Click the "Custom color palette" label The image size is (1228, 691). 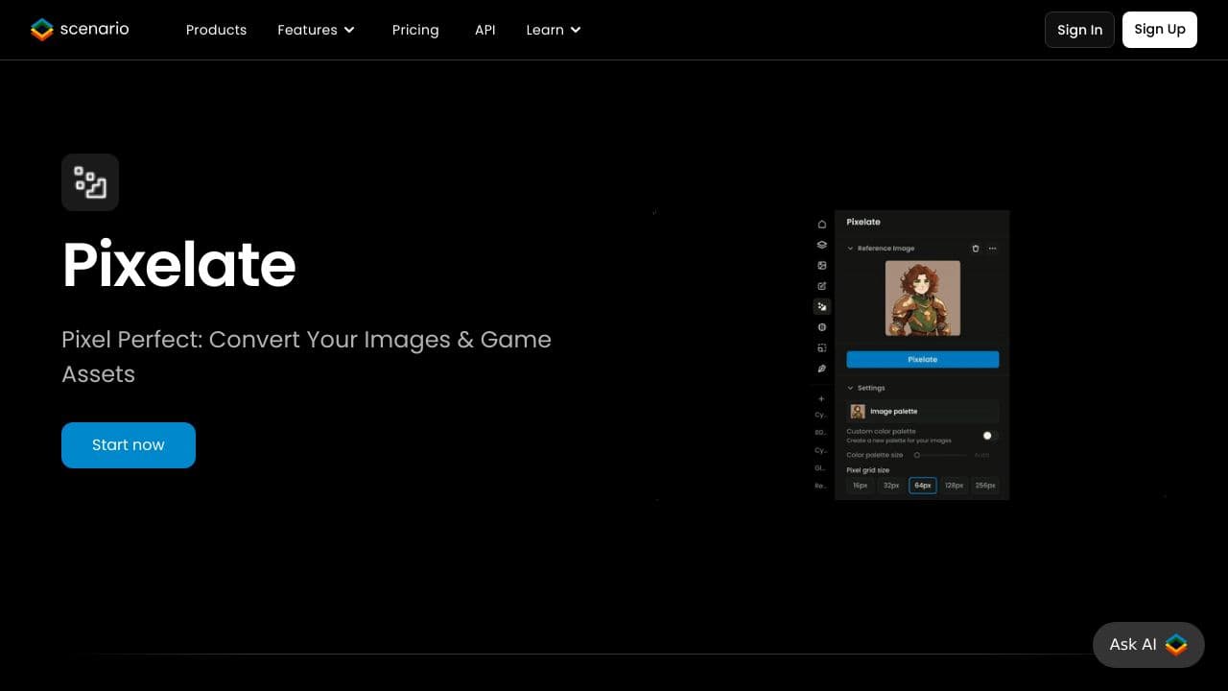coord(881,432)
